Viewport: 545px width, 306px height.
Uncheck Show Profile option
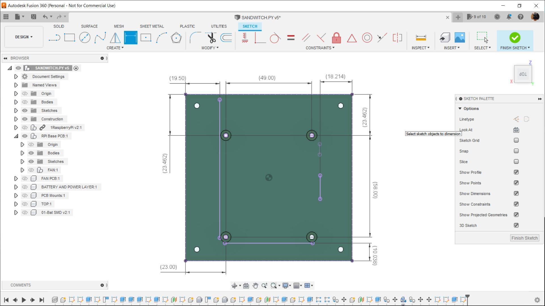pyautogui.click(x=516, y=172)
